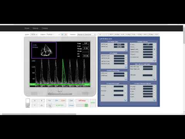Click the PW Doppler button

tap(49, 101)
